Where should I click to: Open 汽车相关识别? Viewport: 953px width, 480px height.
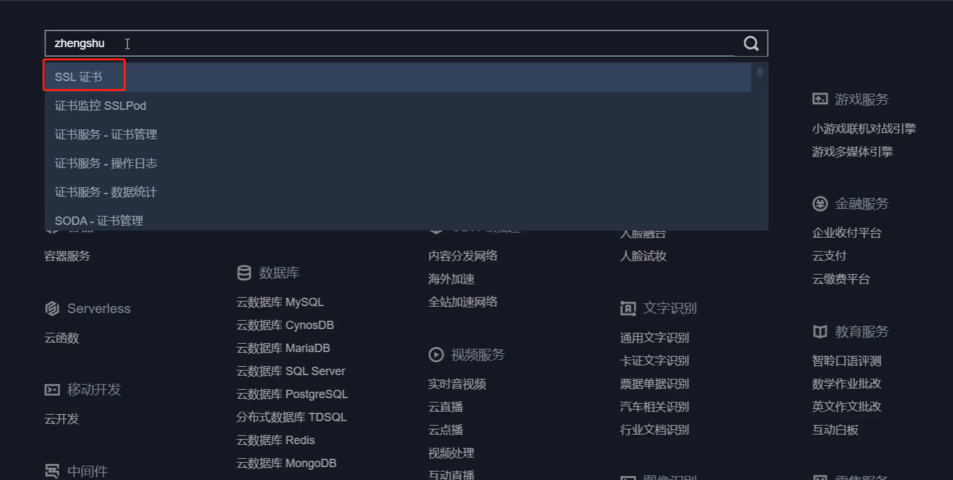coord(655,407)
